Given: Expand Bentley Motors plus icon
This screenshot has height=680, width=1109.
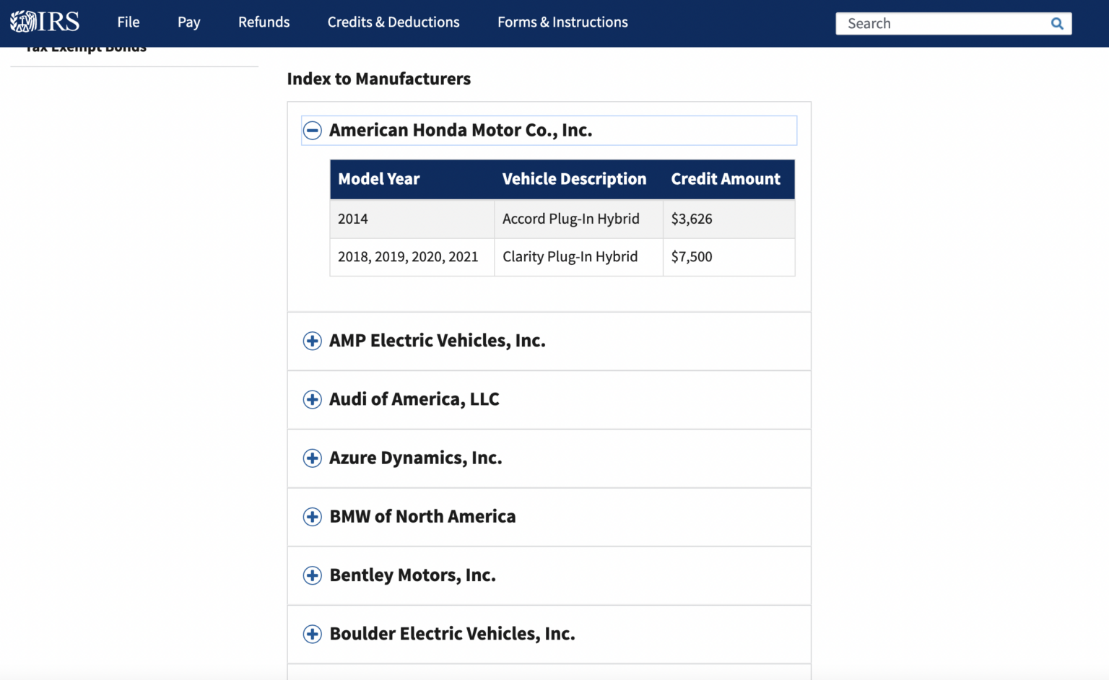Looking at the screenshot, I should coord(312,575).
